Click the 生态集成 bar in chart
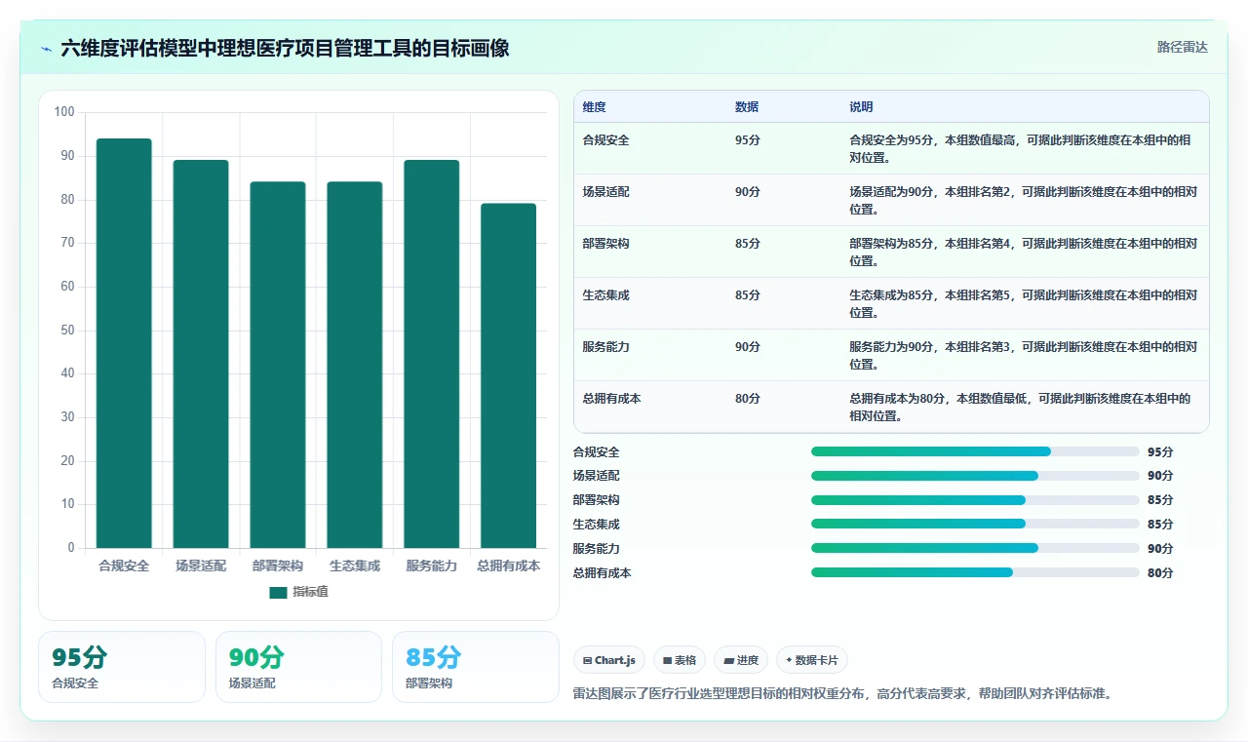 pos(355,365)
